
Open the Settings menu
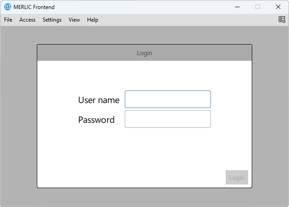pos(52,20)
